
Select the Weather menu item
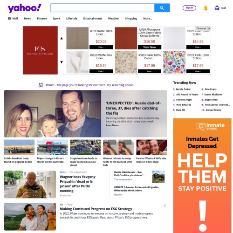tap(113, 18)
